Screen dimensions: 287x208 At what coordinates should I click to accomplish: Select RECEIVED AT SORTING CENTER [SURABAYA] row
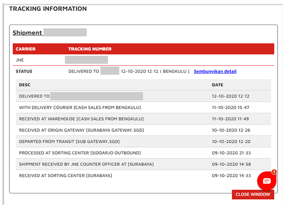click(65, 175)
